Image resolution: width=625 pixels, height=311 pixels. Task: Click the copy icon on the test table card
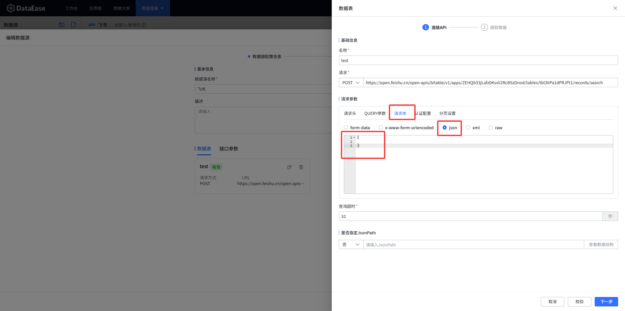[289, 167]
